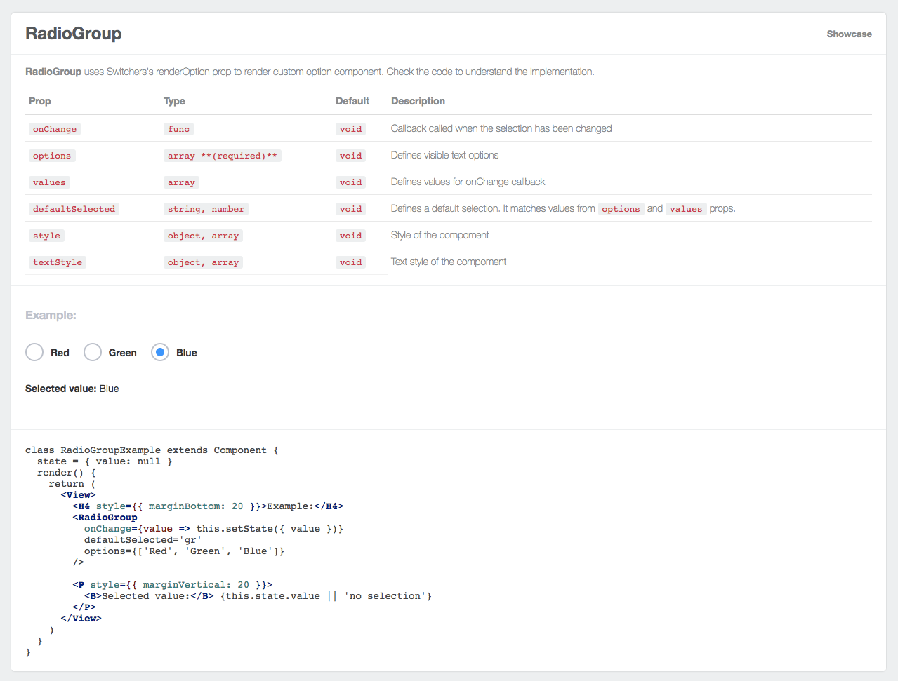
Task: Click the Type column header
Action: click(x=174, y=101)
